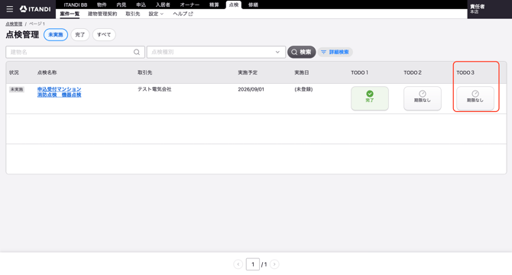Image resolution: width=512 pixels, height=275 pixels.
Task: Click the 2026/09/01 date cell
Action: coord(251,89)
